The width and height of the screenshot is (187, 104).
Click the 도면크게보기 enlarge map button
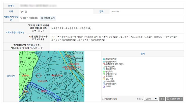175,99
